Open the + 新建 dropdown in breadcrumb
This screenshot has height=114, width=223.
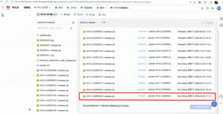104,23
